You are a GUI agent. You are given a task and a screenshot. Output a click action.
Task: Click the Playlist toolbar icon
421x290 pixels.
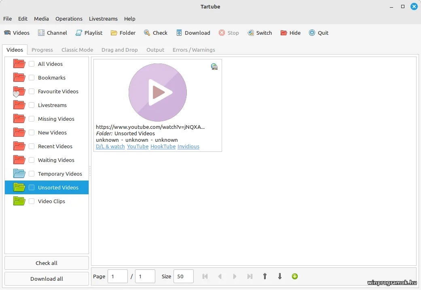79,33
